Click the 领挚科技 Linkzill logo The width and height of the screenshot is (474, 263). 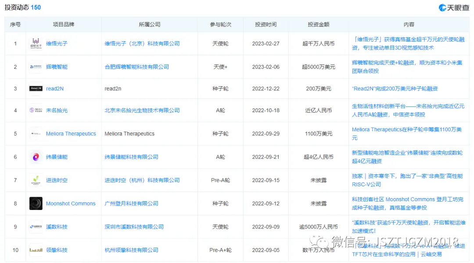click(x=36, y=250)
